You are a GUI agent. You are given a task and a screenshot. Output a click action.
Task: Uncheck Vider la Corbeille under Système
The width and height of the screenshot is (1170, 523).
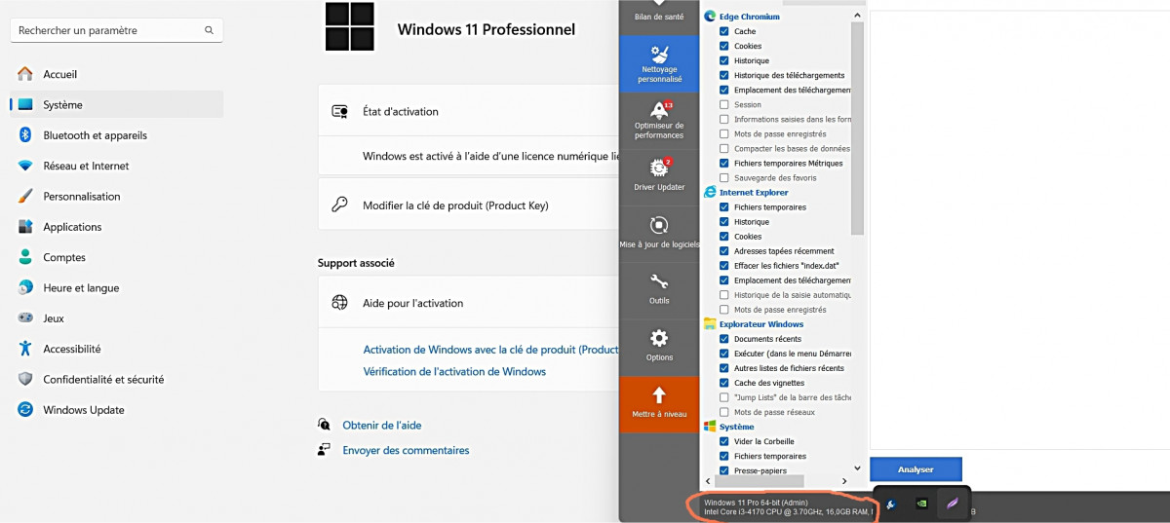[x=724, y=441]
